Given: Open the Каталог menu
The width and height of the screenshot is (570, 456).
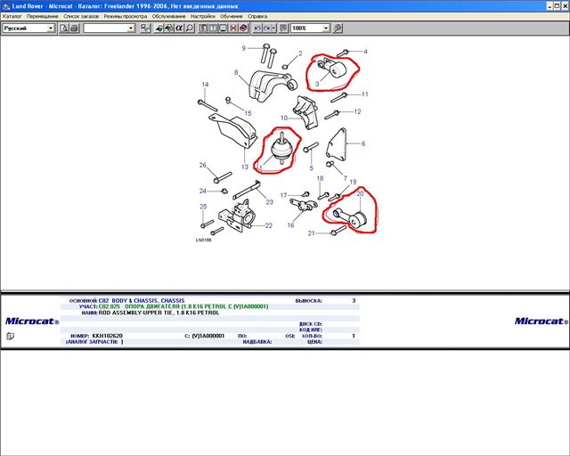Looking at the screenshot, I should pos(12,16).
